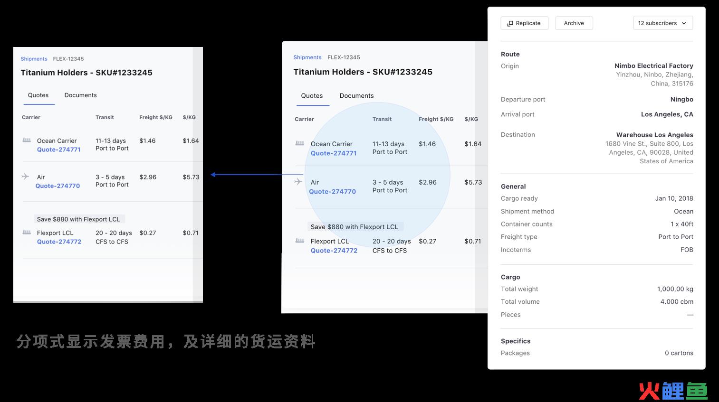The image size is (719, 402).
Task: Click the $2.96 freight value in the left window
Action: [148, 177]
